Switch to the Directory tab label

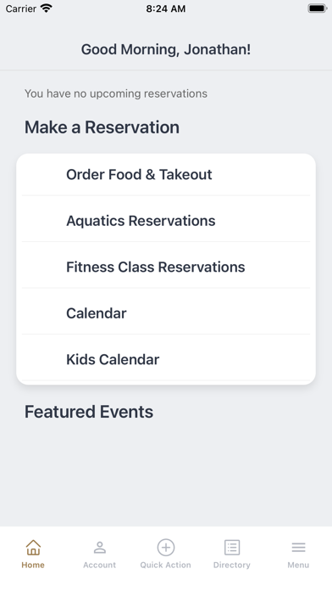pos(232,565)
